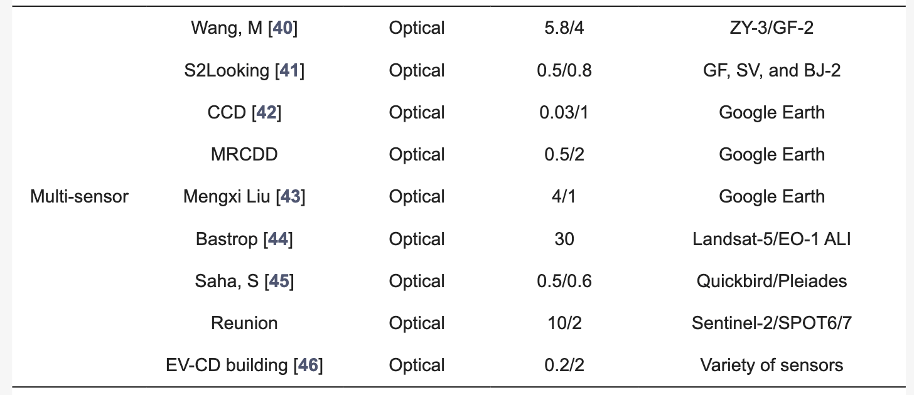
Task: Select the GF, SV, and BJ-2 cell
Action: click(772, 70)
